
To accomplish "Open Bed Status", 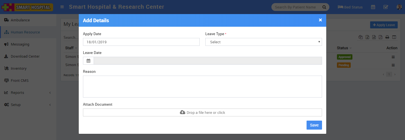I will pyautogui.click(x=350, y=7).
